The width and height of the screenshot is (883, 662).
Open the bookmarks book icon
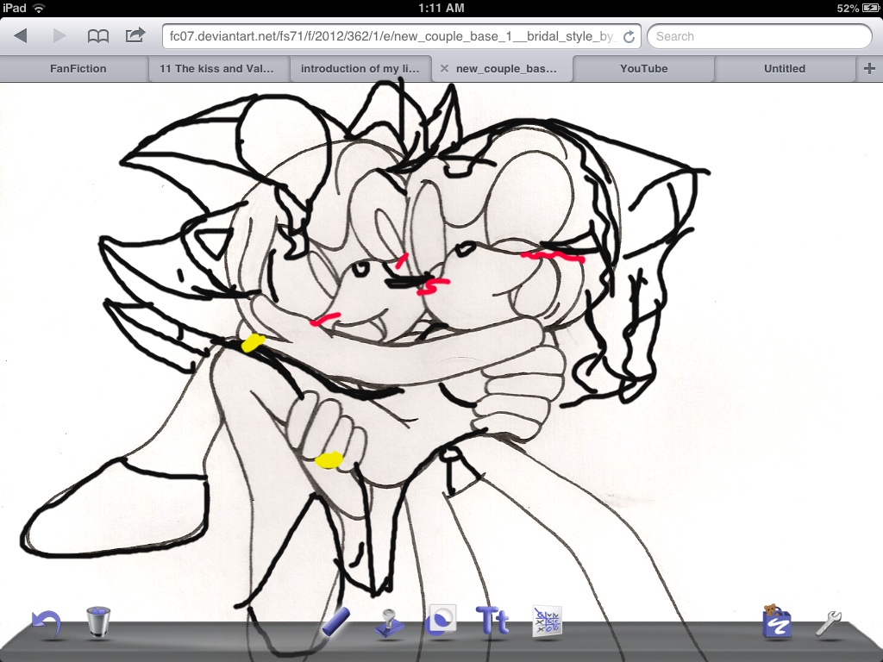[x=98, y=36]
